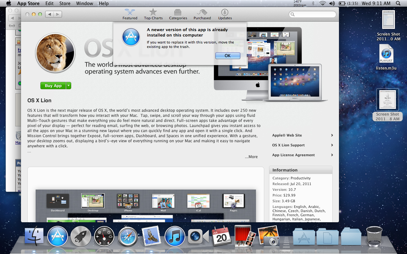407x254 pixels.
Task: Click the Price: $29.99 text
Action: click(x=284, y=195)
